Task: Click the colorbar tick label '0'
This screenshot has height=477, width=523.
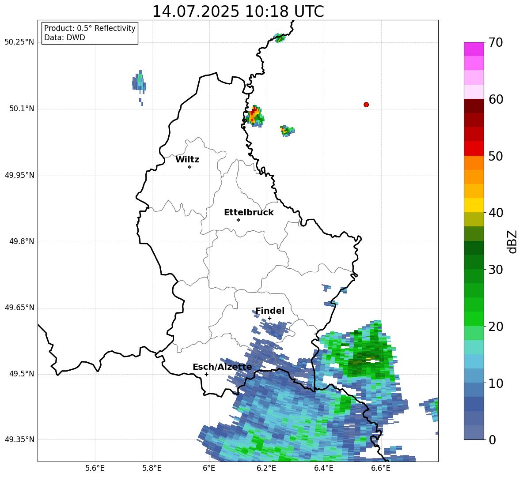Action: (x=492, y=440)
